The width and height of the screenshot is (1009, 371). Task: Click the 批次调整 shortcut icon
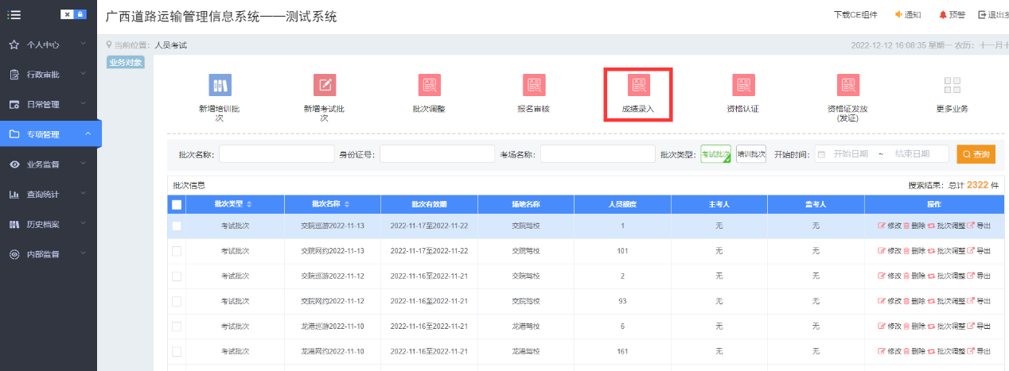tap(429, 85)
